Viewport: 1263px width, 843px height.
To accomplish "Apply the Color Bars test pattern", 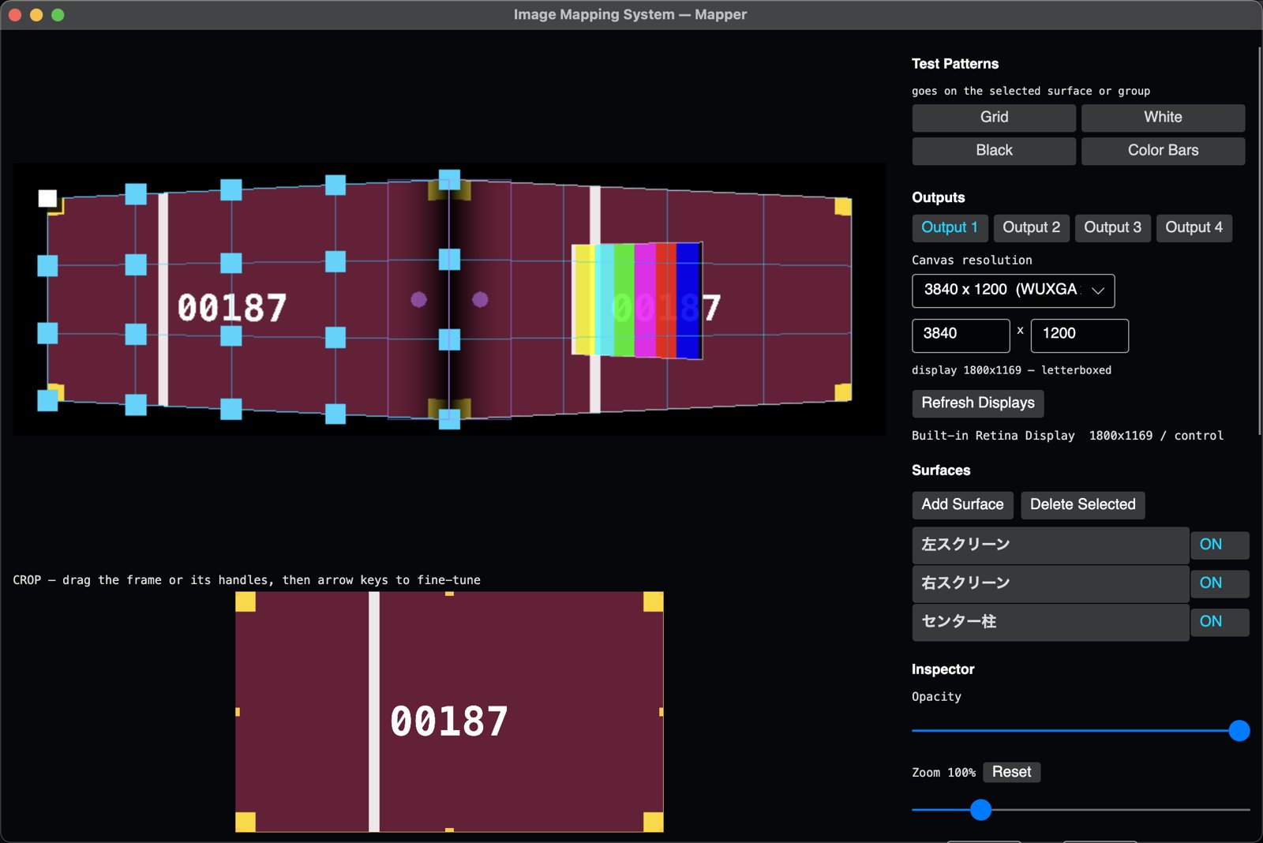I will coord(1163,151).
